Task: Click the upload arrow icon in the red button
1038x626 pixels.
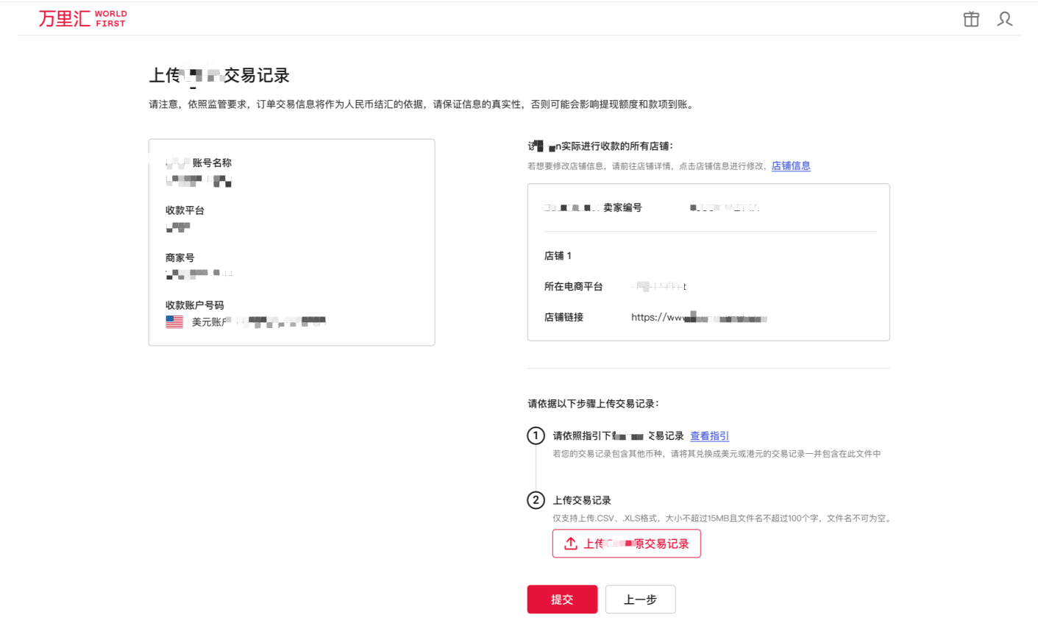Action: [569, 543]
